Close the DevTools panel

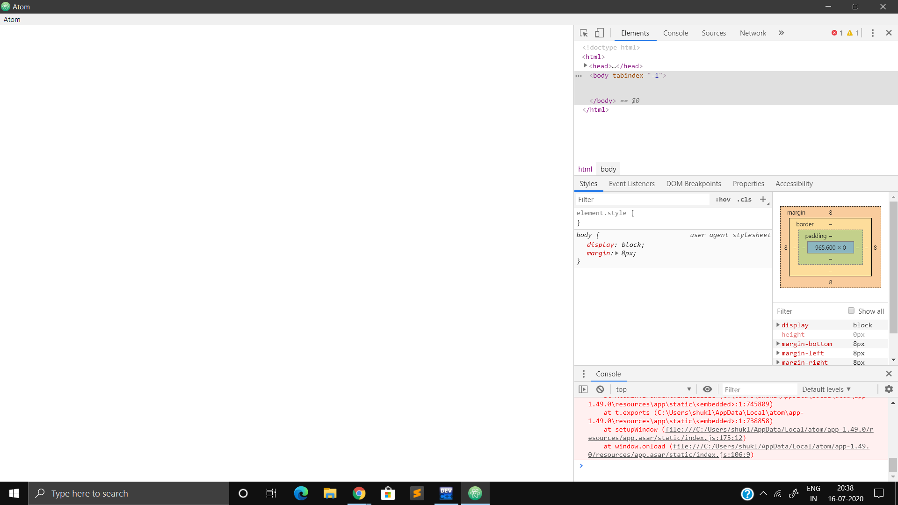[889, 33]
